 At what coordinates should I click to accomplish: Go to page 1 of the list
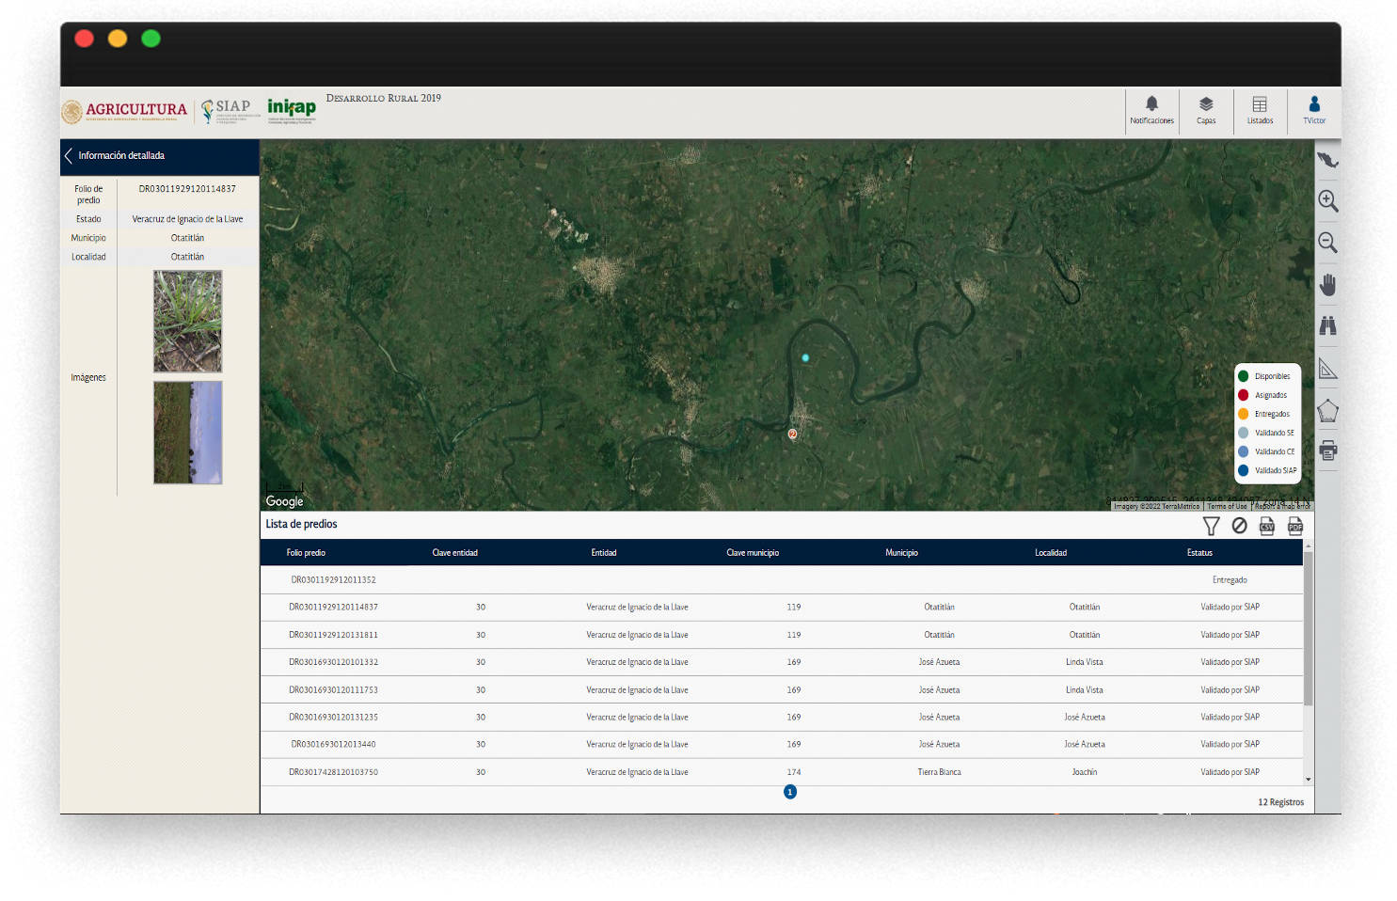(790, 792)
